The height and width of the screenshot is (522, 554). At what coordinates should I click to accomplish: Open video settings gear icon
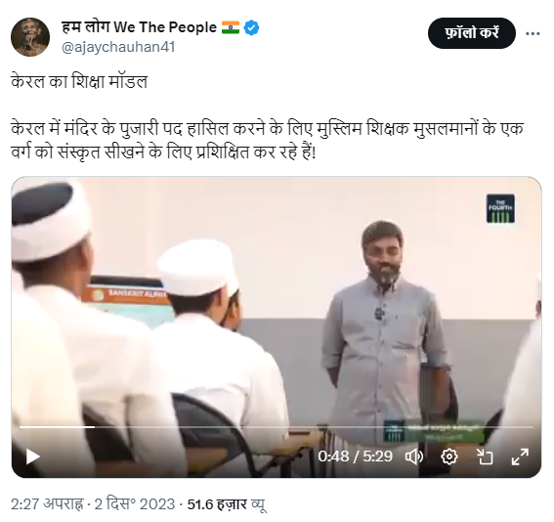coord(449,457)
